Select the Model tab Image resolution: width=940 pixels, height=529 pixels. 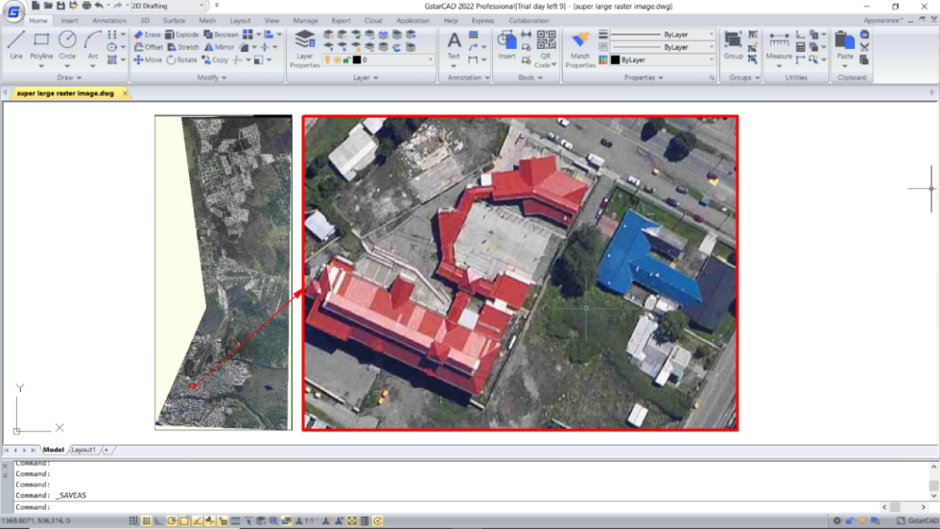point(54,449)
